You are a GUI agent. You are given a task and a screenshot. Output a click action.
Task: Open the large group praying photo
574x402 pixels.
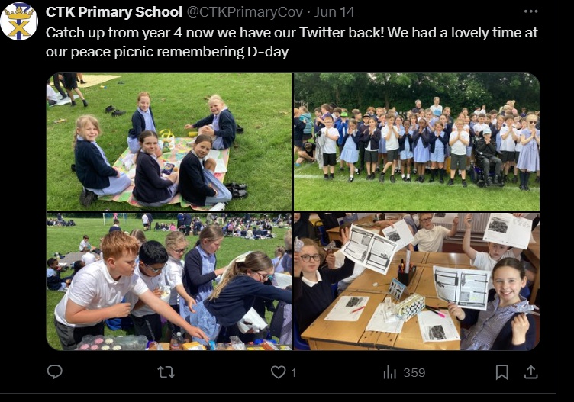point(417,142)
